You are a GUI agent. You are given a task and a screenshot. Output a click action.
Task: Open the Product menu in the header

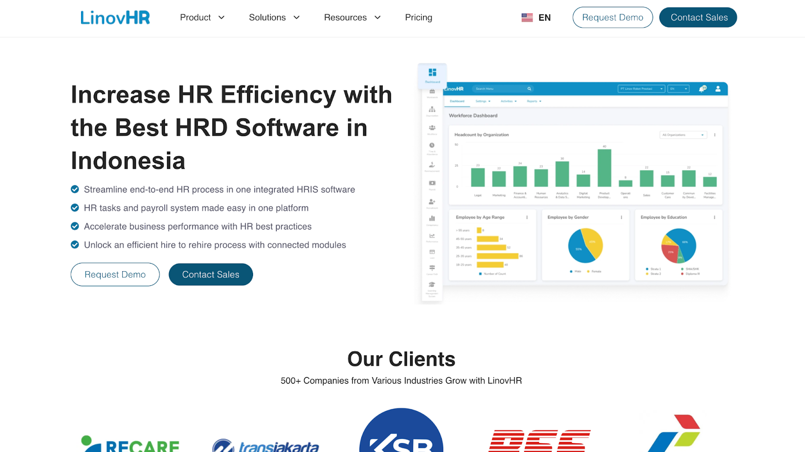click(x=202, y=18)
